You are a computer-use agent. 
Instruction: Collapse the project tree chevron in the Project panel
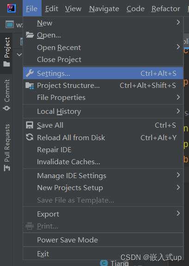[19, 55]
